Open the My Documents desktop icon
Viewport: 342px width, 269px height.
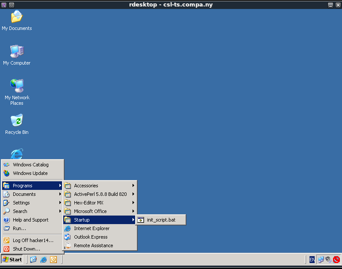pos(17,18)
